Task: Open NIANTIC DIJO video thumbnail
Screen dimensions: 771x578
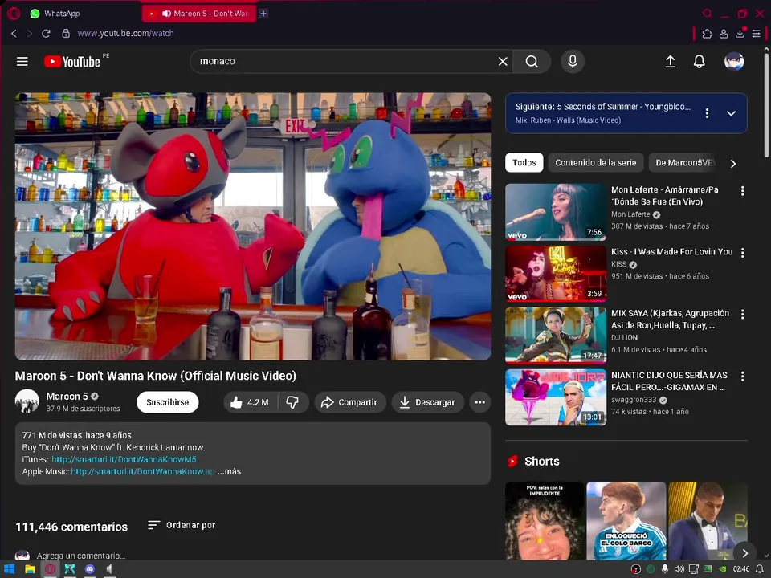Action: (556, 397)
